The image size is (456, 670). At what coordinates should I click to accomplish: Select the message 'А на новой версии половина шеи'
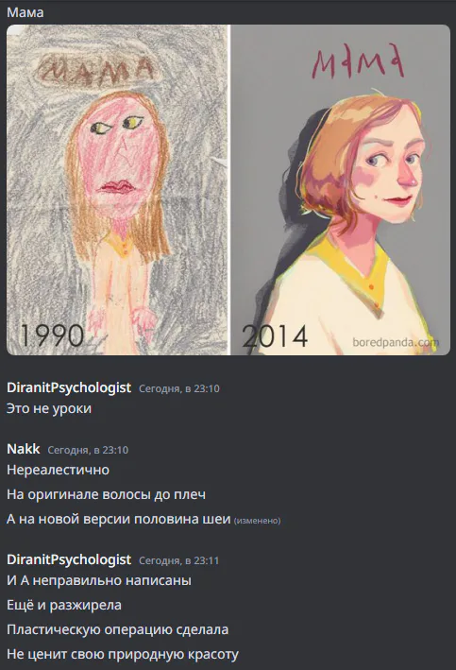tap(119, 519)
